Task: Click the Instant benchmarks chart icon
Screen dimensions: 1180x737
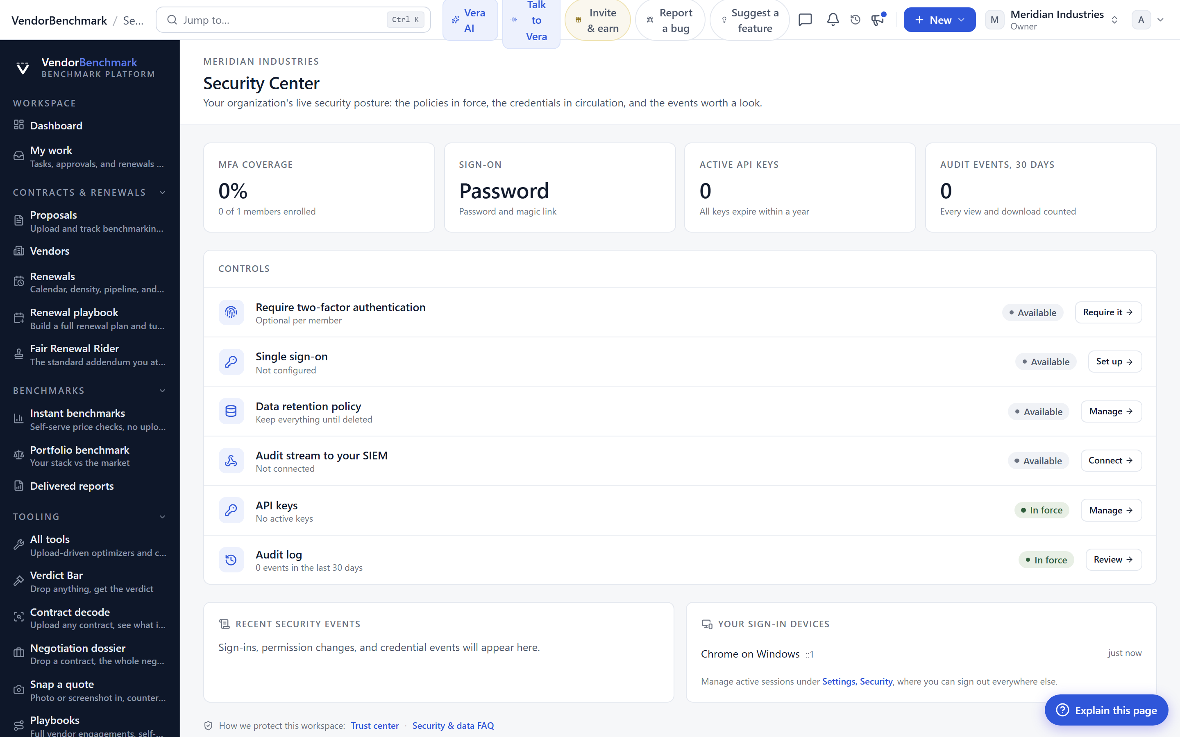Action: click(18, 419)
